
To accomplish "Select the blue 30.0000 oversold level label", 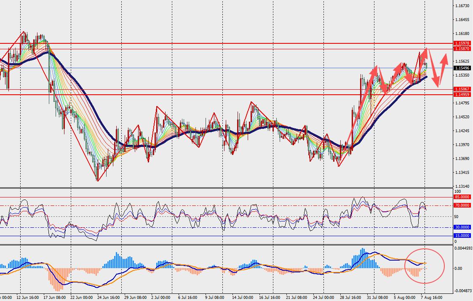I will pyautogui.click(x=462, y=227).
